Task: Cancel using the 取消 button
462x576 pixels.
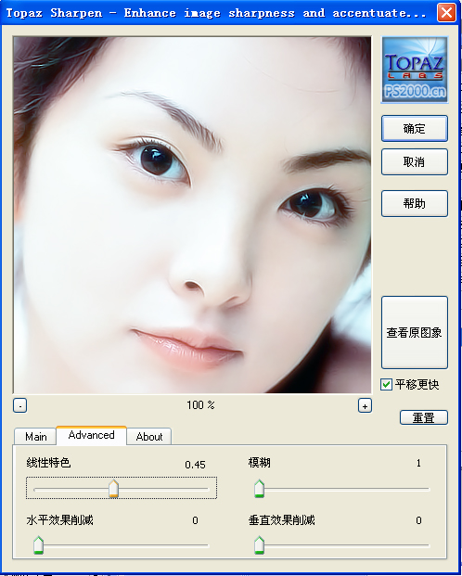Action: click(415, 161)
